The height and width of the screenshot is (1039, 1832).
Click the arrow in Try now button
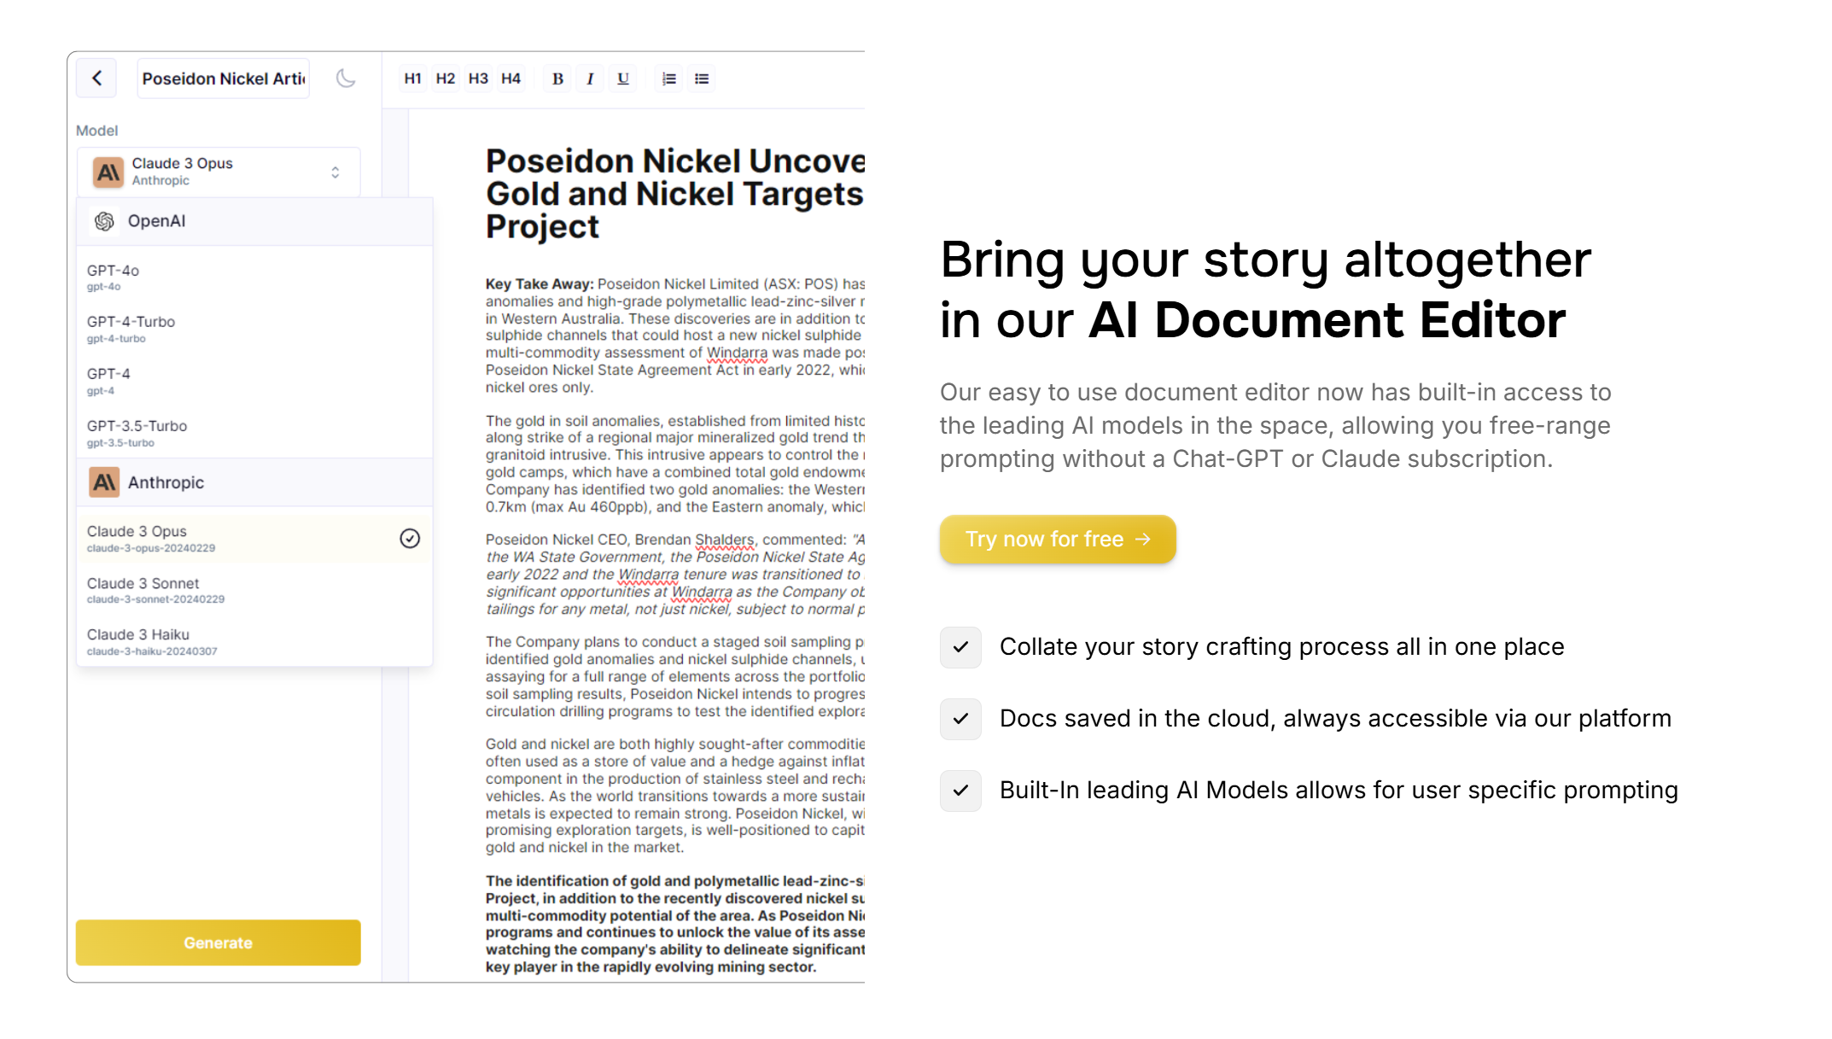click(1143, 540)
